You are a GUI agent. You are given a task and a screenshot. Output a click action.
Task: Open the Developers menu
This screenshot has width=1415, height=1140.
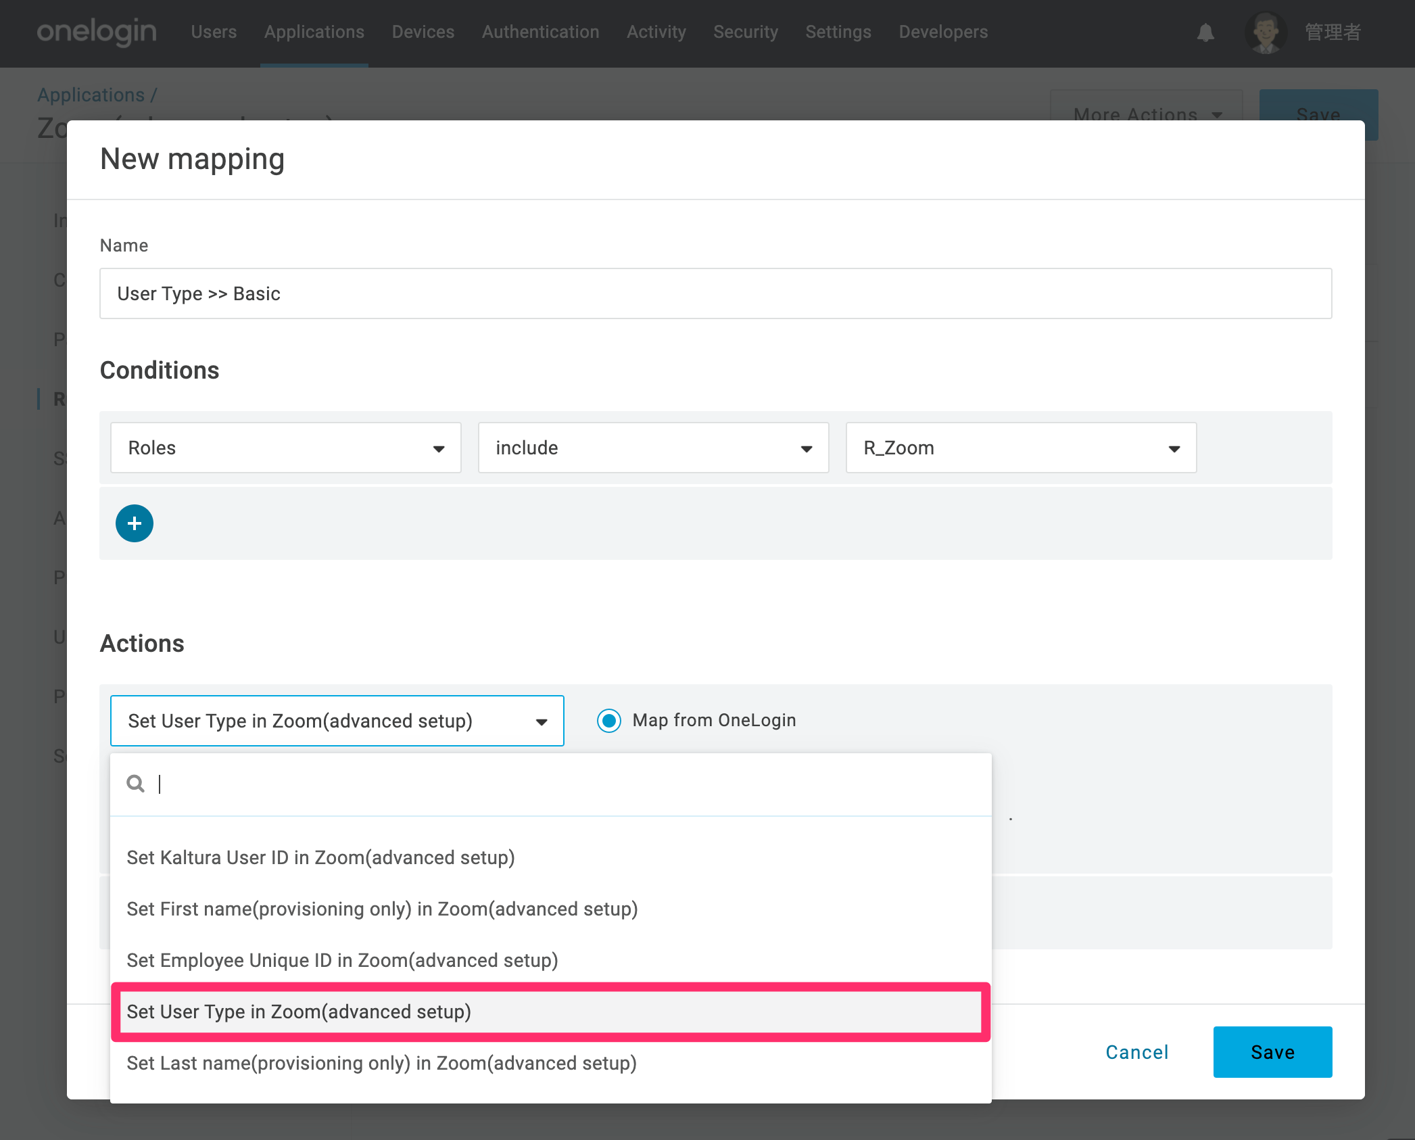[943, 32]
